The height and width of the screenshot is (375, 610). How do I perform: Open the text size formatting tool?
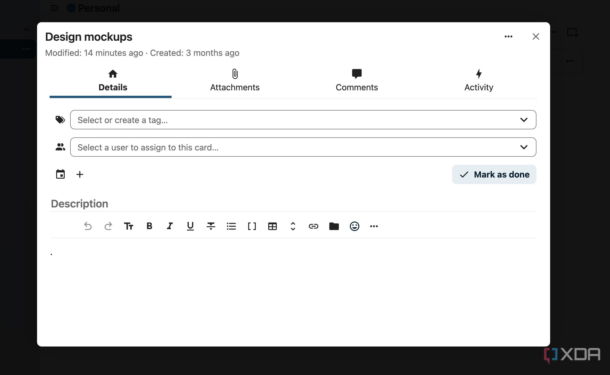pos(129,226)
